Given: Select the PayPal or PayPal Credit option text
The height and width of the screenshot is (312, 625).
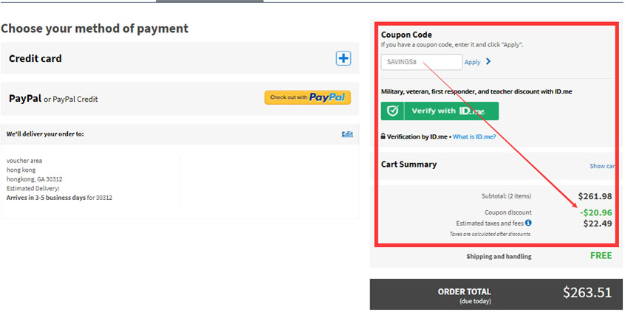Looking at the screenshot, I should click(53, 98).
